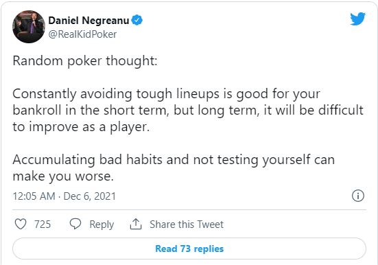Click the 12:05 AM Dec 6, 2021 timestamp
The image size is (378, 265).
pos(64,196)
